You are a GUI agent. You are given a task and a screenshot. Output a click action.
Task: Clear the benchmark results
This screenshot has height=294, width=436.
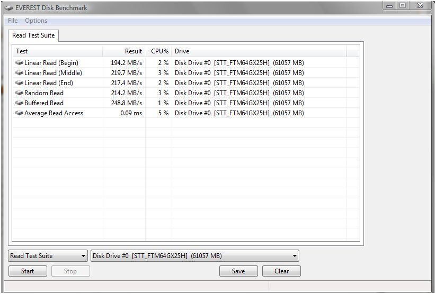click(x=281, y=271)
